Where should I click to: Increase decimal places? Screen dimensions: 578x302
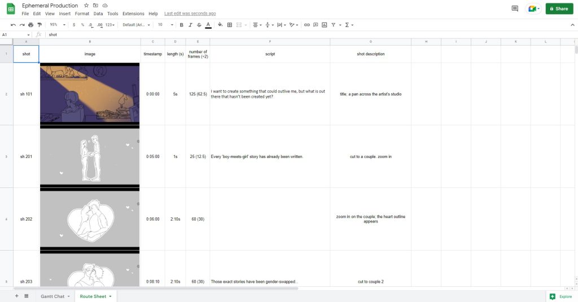(x=100, y=25)
